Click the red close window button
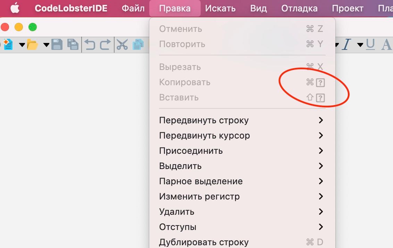The image size is (393, 248). (x=5, y=27)
